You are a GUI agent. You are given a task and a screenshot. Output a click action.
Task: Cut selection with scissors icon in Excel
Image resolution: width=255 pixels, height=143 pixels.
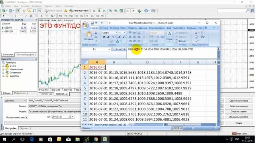[x=96, y=33]
